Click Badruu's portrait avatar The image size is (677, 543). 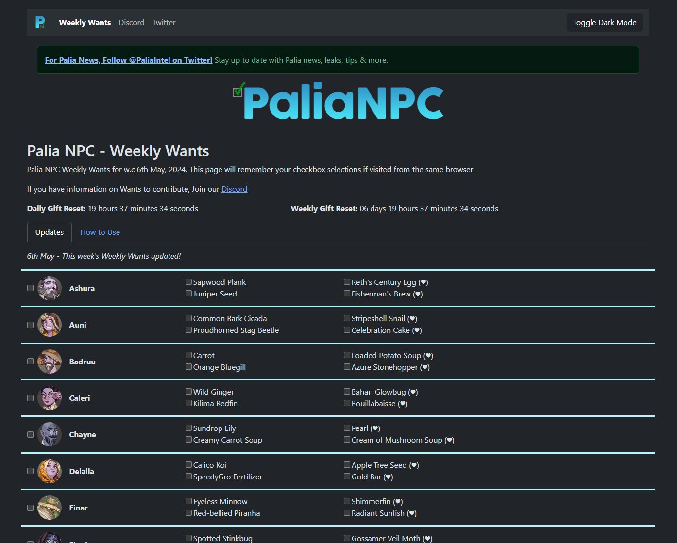pos(50,362)
